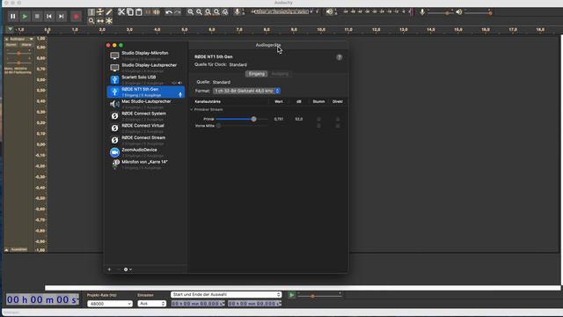This screenshot has height=317, width=563.
Task: Select the Multi-Tool asterisk icon
Action: click(109, 21)
